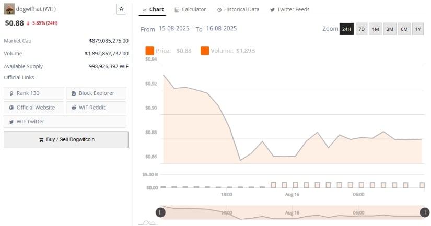This screenshot has width=431, height=226.
Task: Click the favorite star icon button
Action: (121, 9)
